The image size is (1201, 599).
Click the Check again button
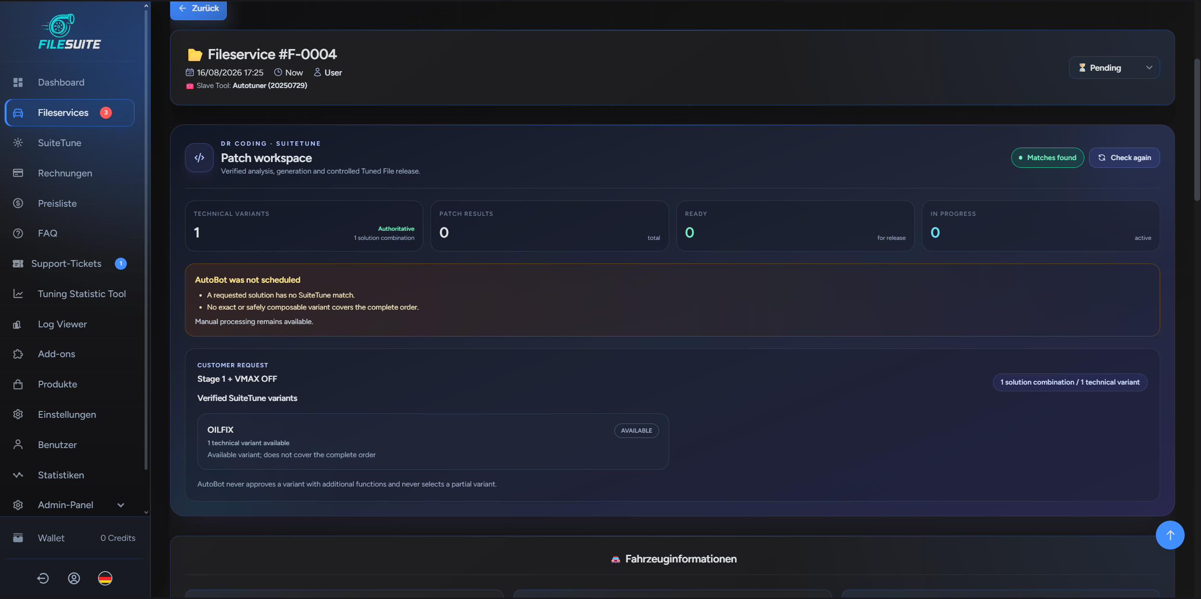tap(1124, 158)
